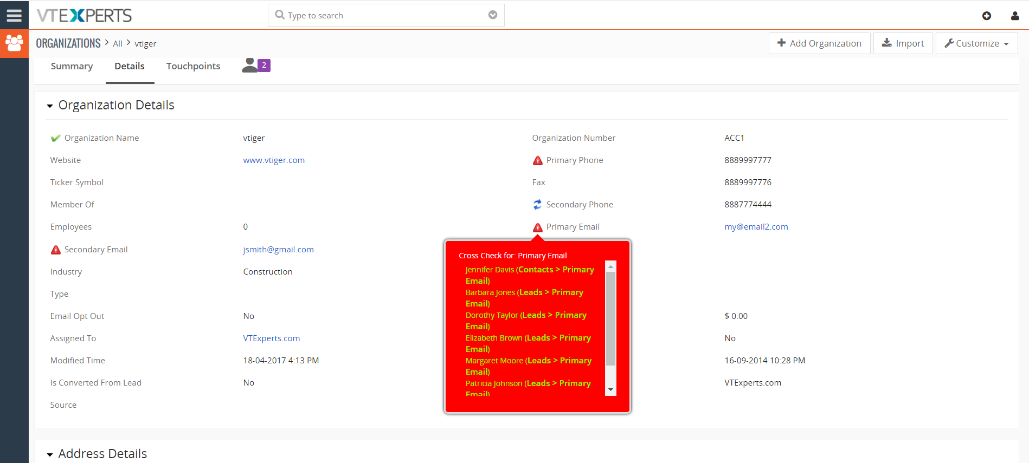Open the VTExperts.com assigned user link
This screenshot has height=463, width=1029.
click(x=271, y=338)
